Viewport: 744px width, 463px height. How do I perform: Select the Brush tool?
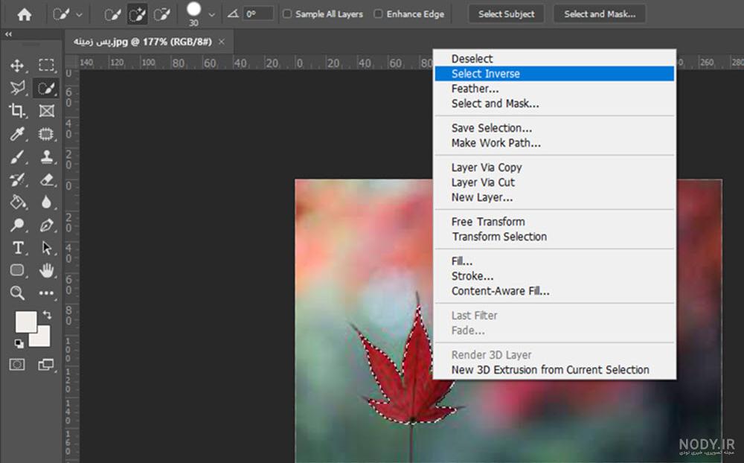[17, 157]
